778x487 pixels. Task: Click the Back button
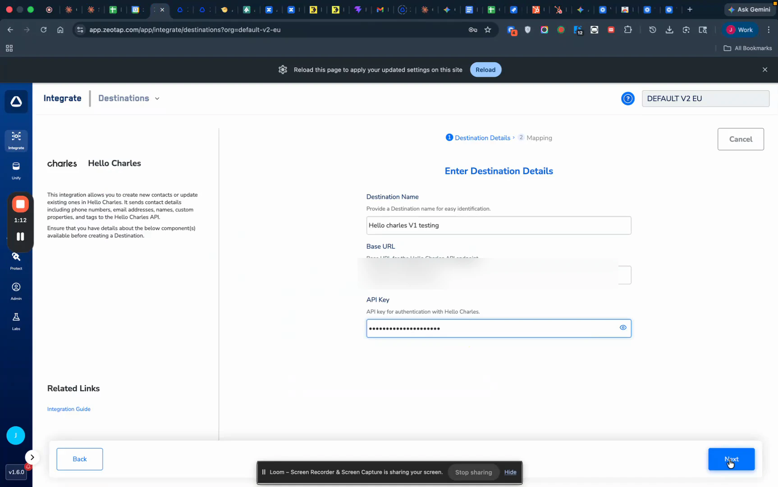[80, 459]
